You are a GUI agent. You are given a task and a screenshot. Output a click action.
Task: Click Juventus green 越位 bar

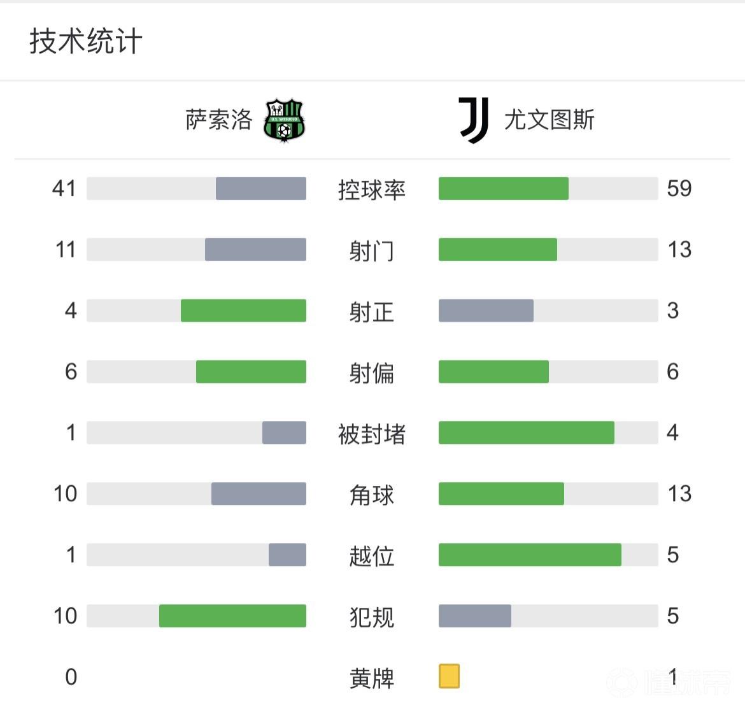[530, 555]
